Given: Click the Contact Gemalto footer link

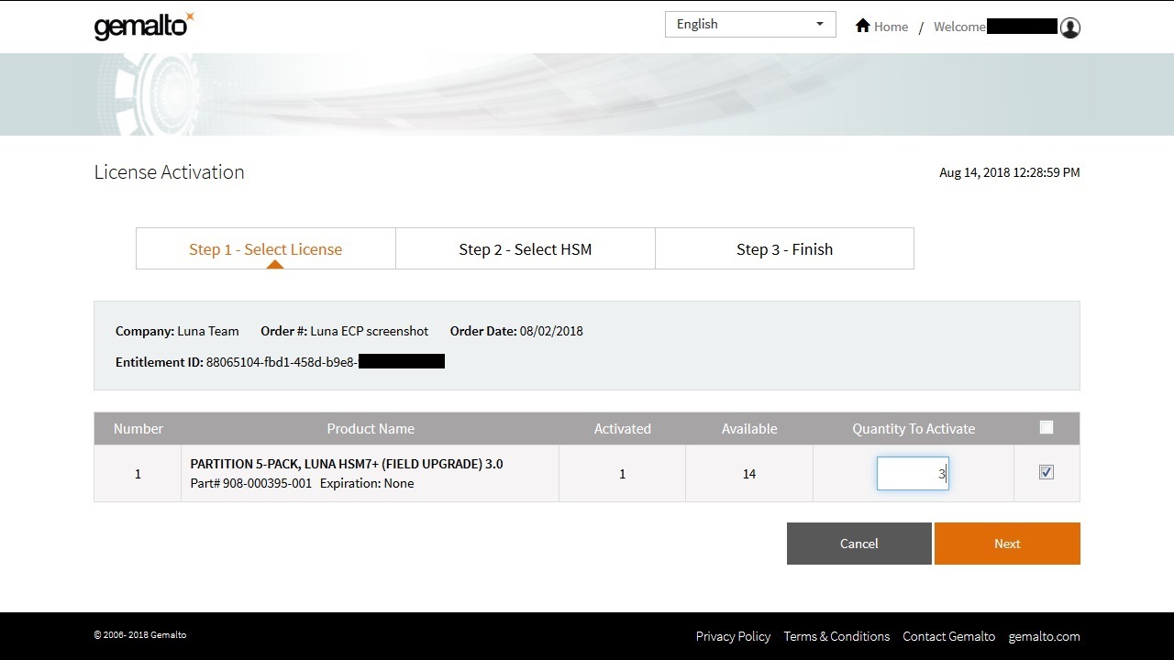Looking at the screenshot, I should 948,636.
